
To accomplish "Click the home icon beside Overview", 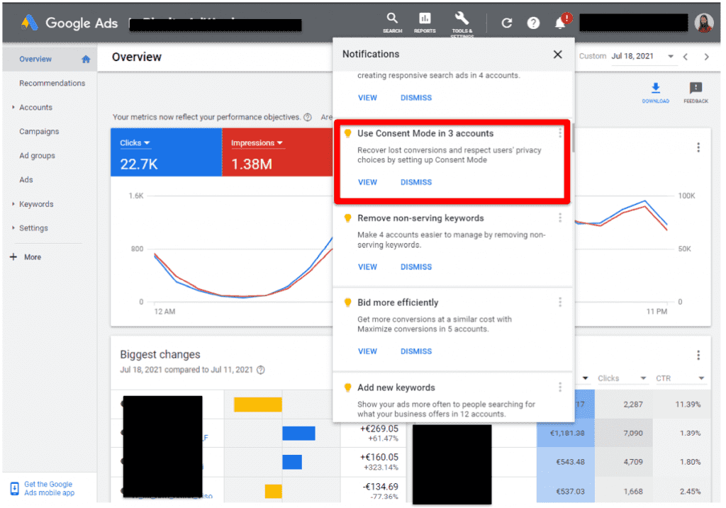I will tap(86, 60).
